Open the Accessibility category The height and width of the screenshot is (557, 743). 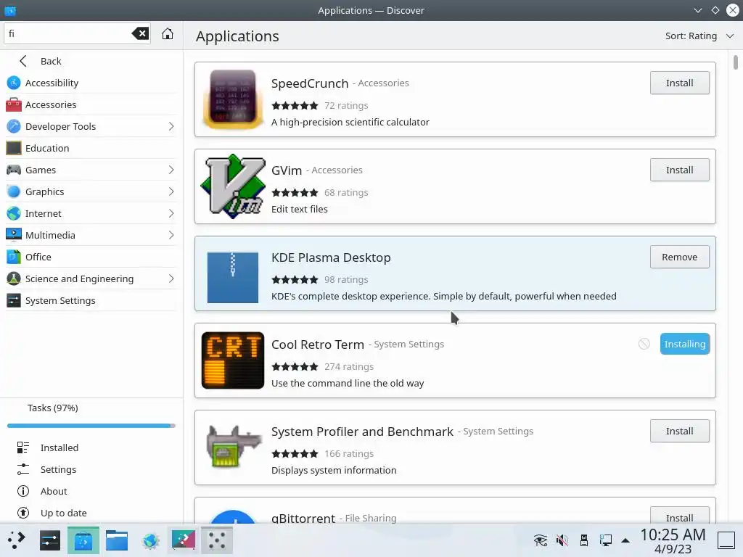[x=91, y=83]
